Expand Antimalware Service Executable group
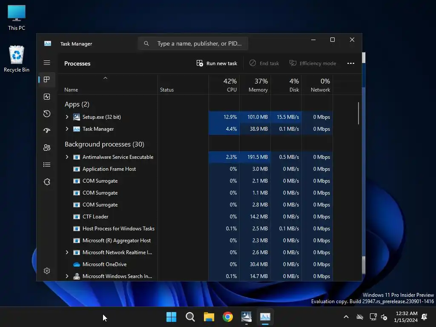The height and width of the screenshot is (327, 436). tap(67, 157)
